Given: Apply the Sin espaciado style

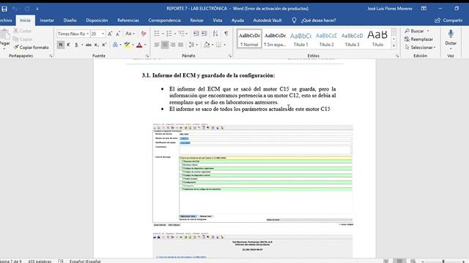Looking at the screenshot, I should [x=275, y=39].
